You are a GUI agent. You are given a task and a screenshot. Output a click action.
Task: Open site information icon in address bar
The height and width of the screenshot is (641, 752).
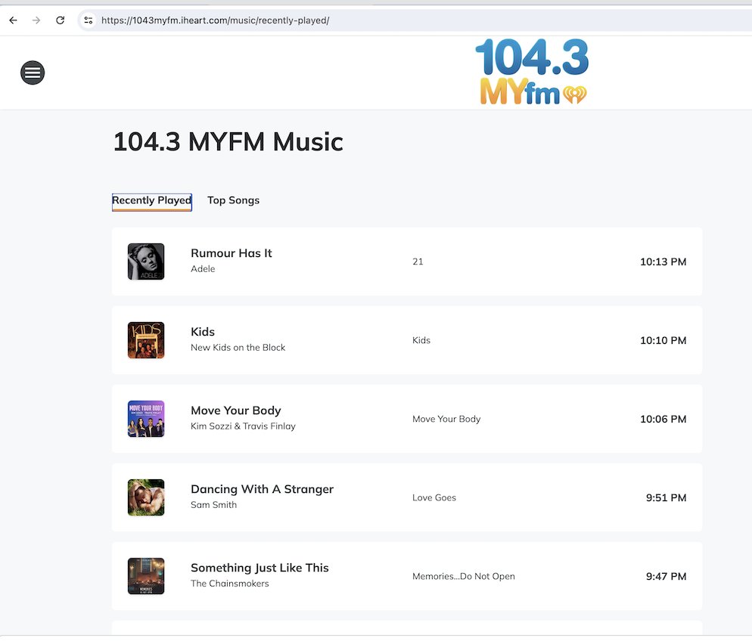click(x=89, y=20)
